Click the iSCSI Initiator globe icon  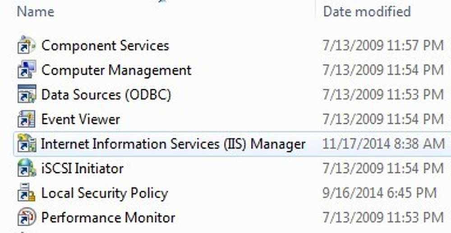(27, 168)
